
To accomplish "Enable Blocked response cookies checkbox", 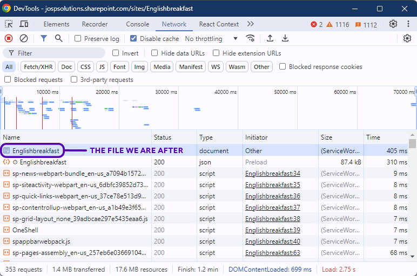I will click(283, 66).
